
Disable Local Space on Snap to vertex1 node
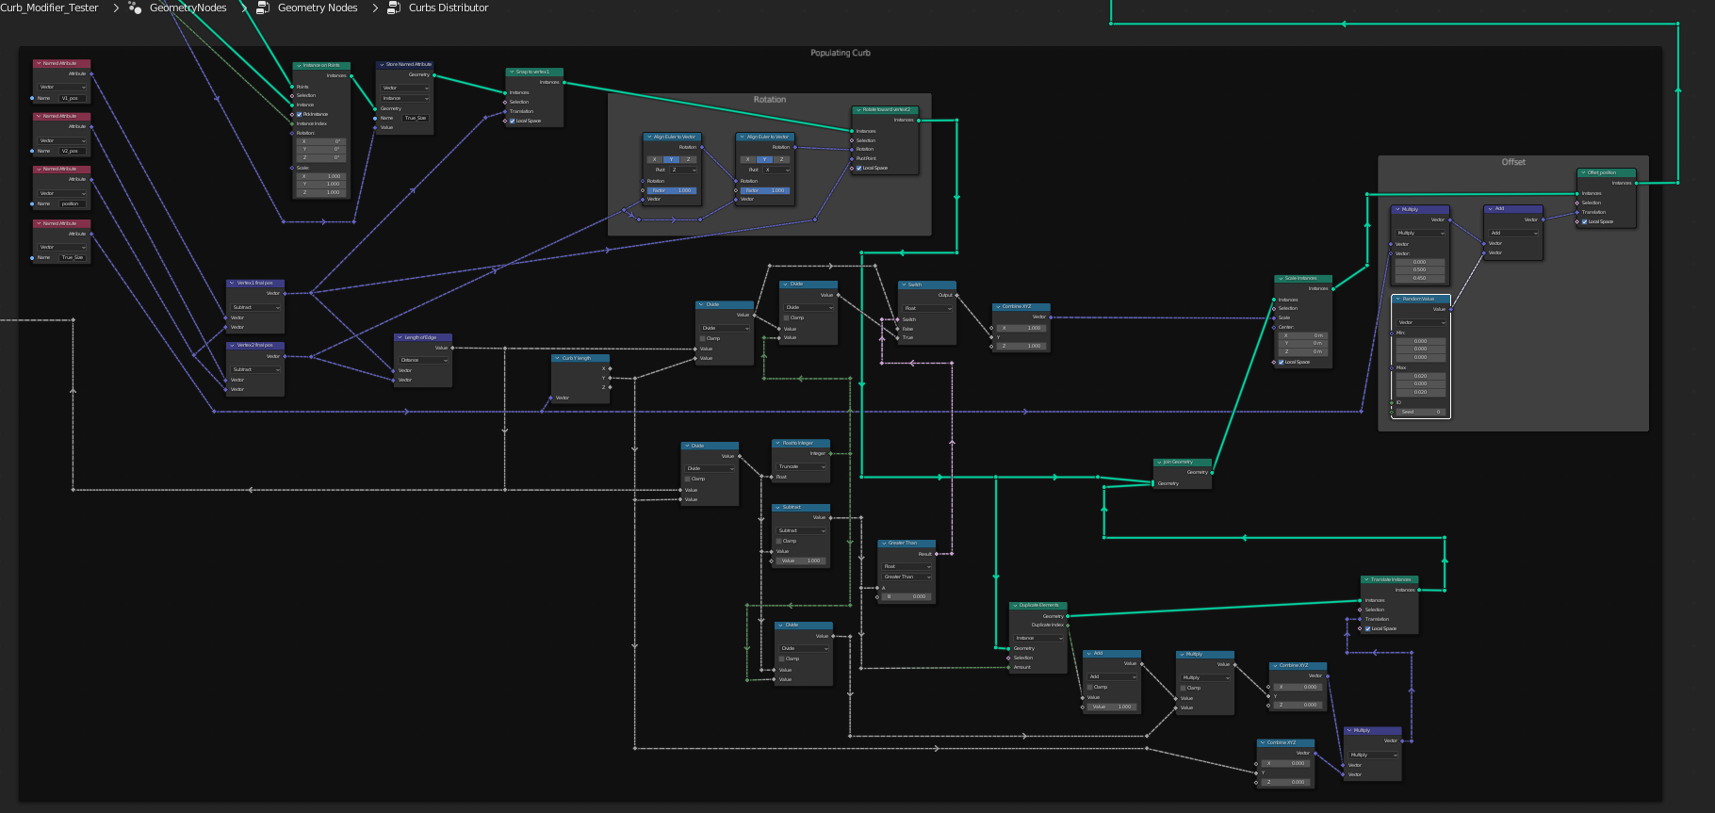click(513, 121)
